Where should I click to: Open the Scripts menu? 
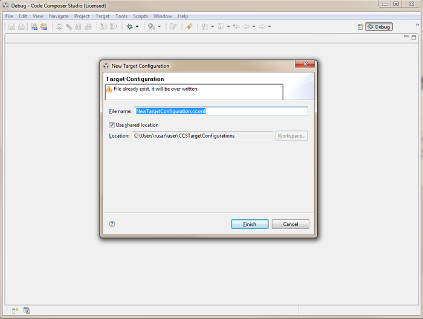coord(140,16)
